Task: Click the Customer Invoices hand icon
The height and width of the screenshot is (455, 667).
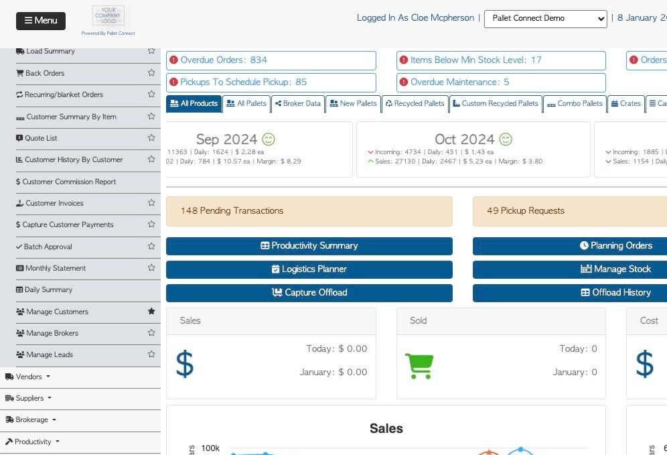Action: coord(19,203)
